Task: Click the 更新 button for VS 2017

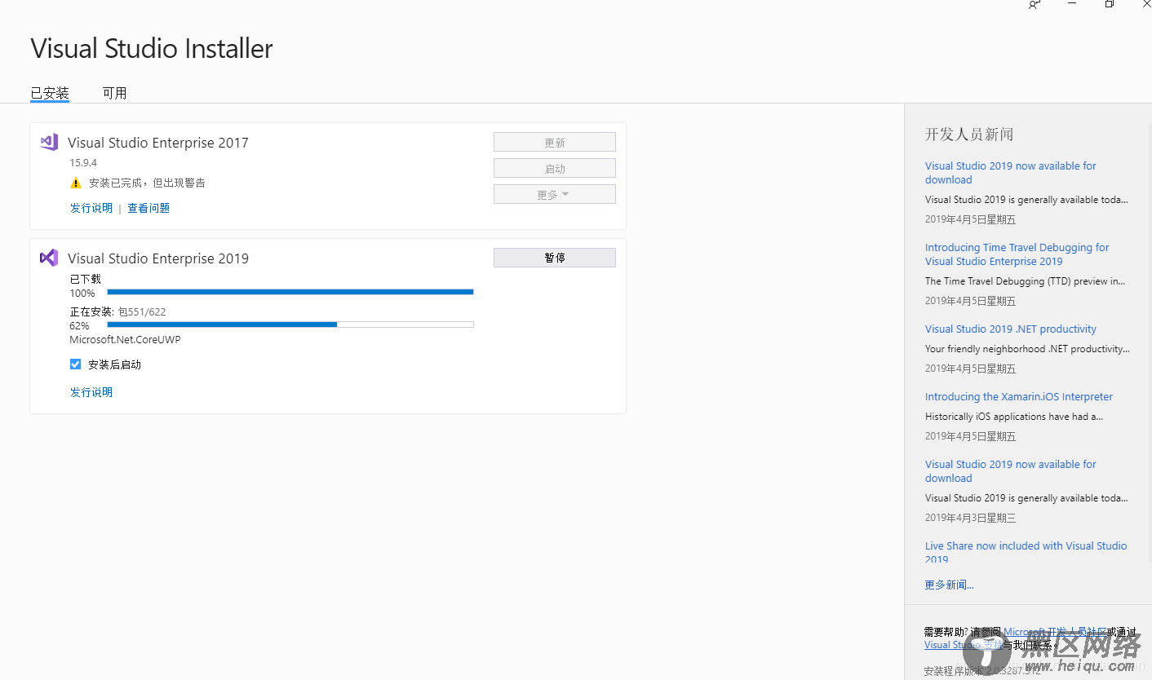Action: pos(555,143)
